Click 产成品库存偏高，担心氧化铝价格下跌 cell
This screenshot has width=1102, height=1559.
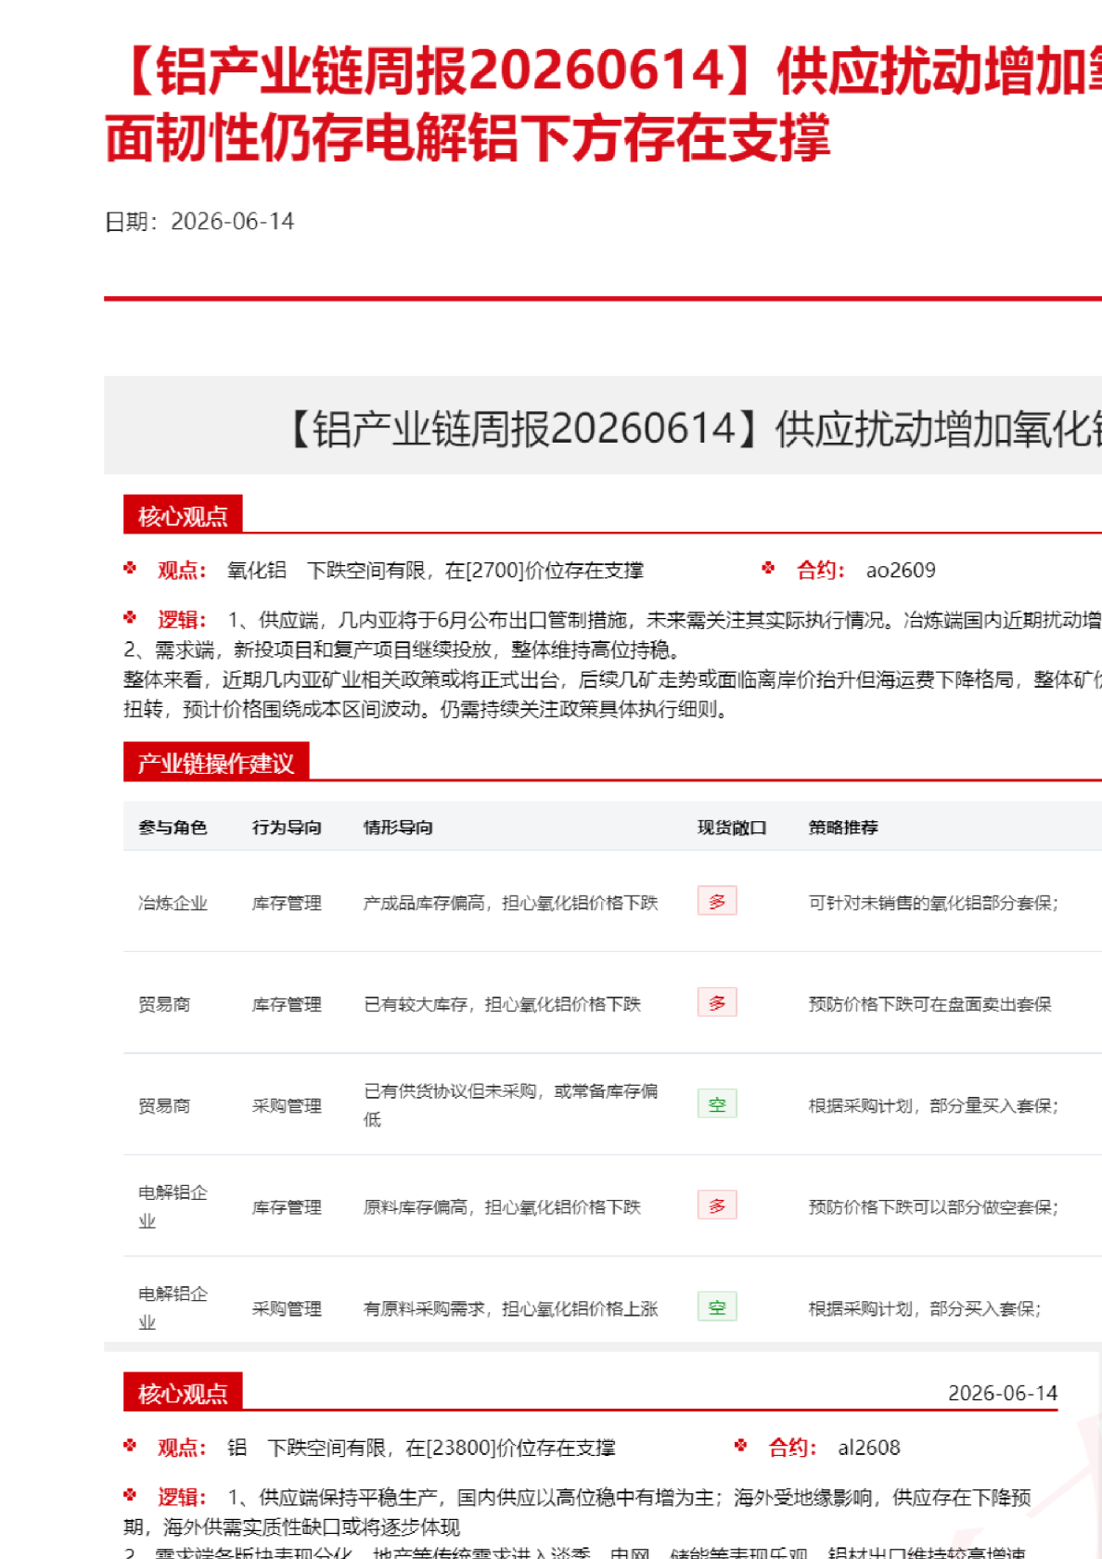coord(510,903)
